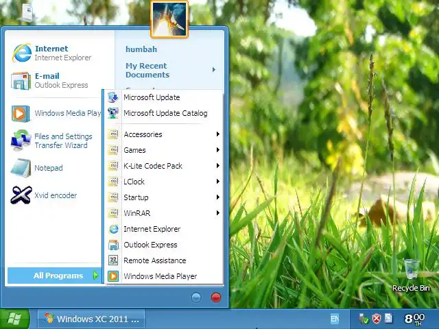Click the Outlook Express icon in the programs list

[114, 245]
